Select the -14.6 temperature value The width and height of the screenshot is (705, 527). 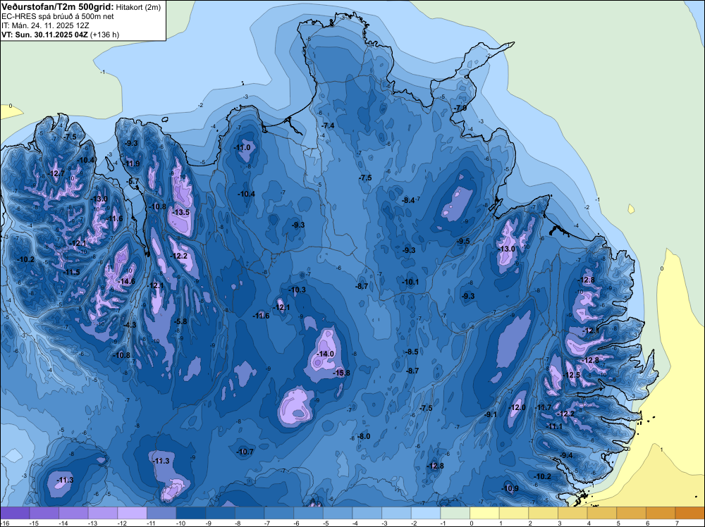click(126, 282)
